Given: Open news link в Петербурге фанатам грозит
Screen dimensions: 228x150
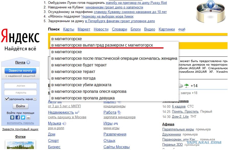Looking at the screenshot, I should pos(120,21).
